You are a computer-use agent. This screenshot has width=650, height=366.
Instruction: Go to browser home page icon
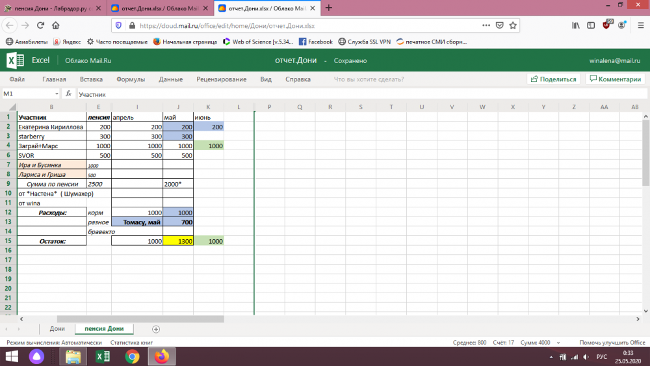tap(56, 25)
